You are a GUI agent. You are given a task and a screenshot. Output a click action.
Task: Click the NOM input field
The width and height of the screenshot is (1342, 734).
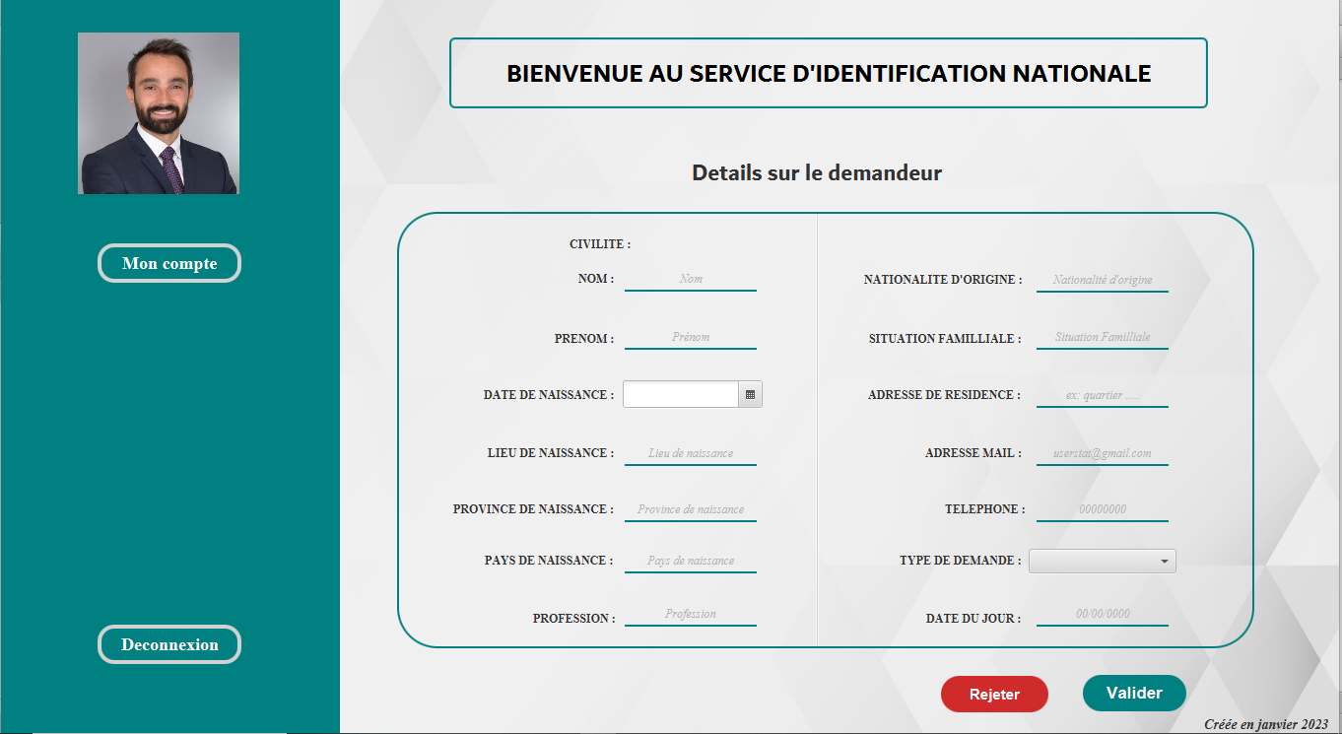click(x=691, y=278)
